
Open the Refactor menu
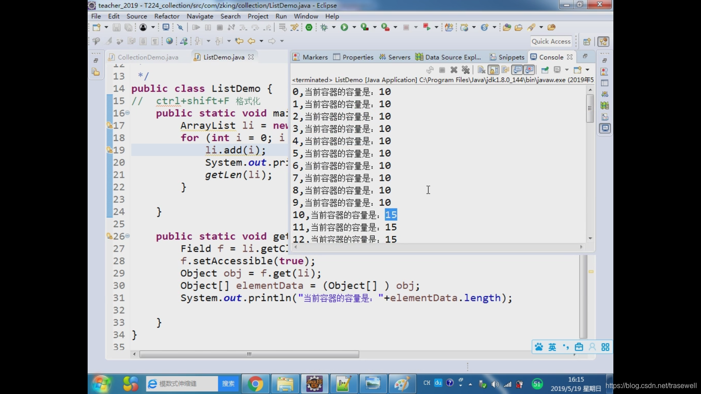(x=167, y=16)
